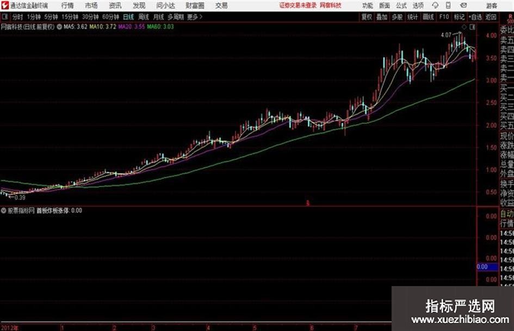Click the 自选 add-to-watchlist button
Viewport: 514px width, 331px height.
[x=475, y=17]
